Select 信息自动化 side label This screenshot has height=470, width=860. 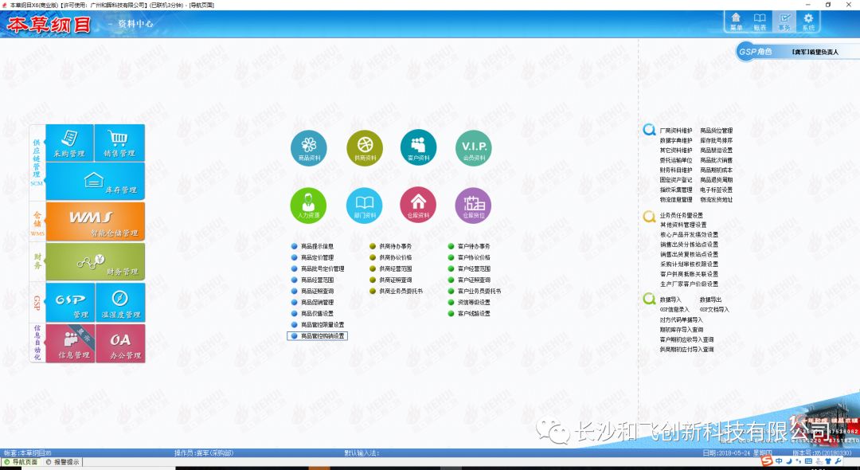(x=37, y=343)
